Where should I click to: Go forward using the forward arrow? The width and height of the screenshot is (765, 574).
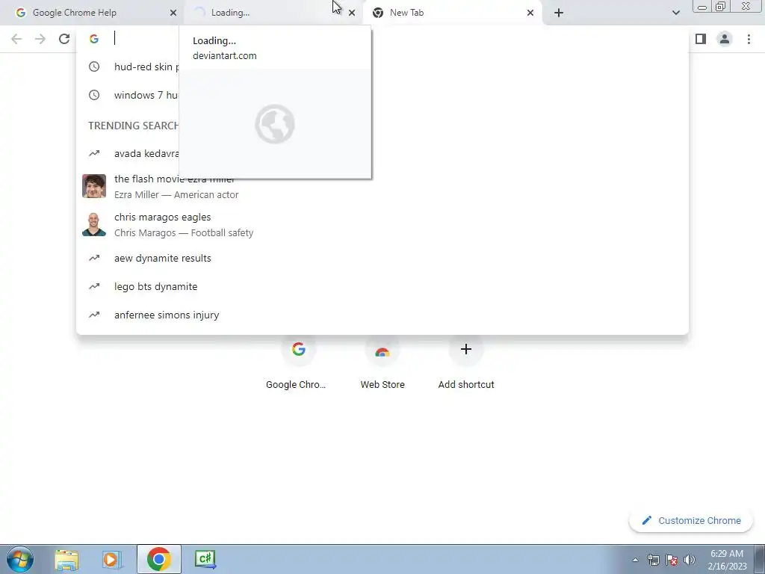point(40,39)
